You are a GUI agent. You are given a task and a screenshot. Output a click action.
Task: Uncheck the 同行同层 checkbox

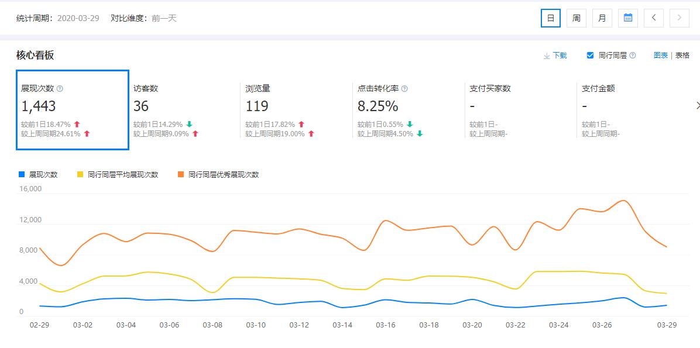click(590, 56)
